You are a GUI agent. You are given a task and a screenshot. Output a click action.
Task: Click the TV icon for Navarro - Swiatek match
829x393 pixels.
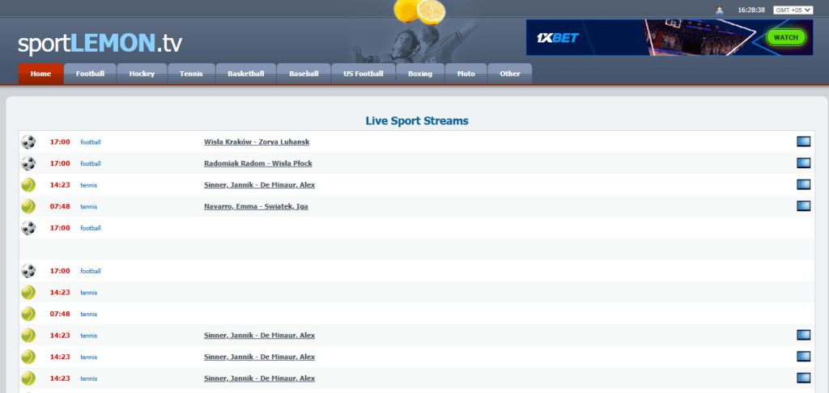click(x=804, y=206)
